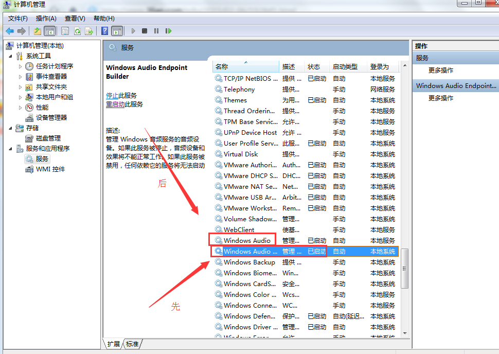Click the Export List toolbar icon
This screenshot has width=499, height=354.
click(89, 31)
